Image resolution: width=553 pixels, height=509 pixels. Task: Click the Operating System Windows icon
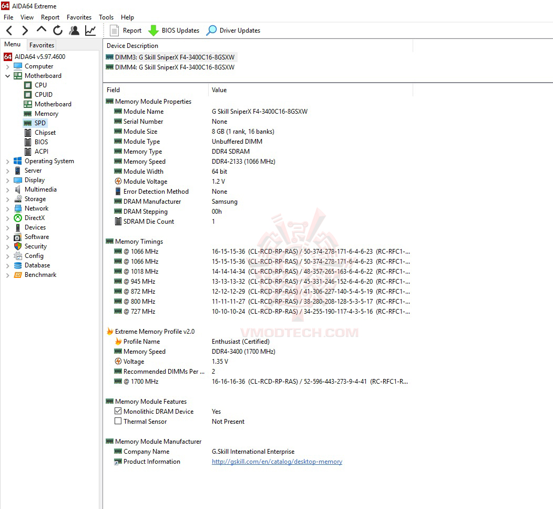click(18, 161)
